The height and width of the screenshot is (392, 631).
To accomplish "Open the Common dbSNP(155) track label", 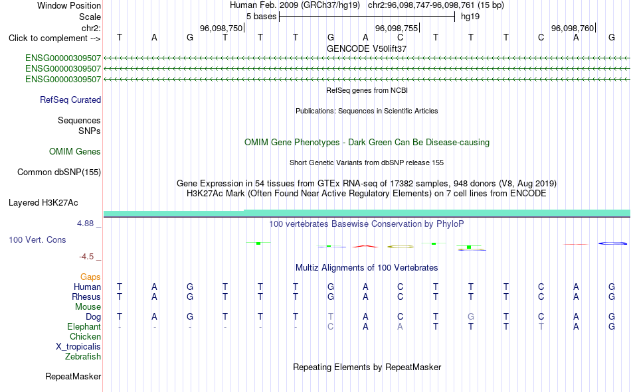I will click(x=58, y=172).
